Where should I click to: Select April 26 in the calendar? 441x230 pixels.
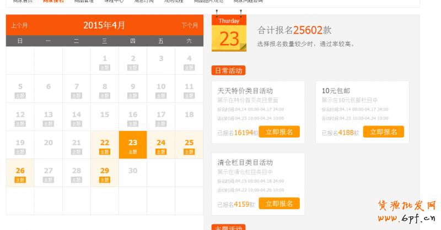pos(20,171)
